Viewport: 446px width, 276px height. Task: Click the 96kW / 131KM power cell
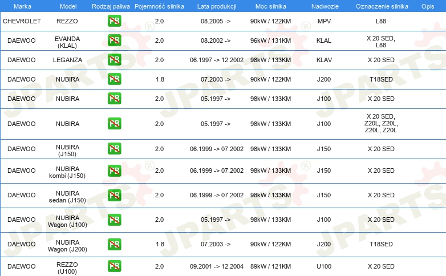(x=270, y=40)
